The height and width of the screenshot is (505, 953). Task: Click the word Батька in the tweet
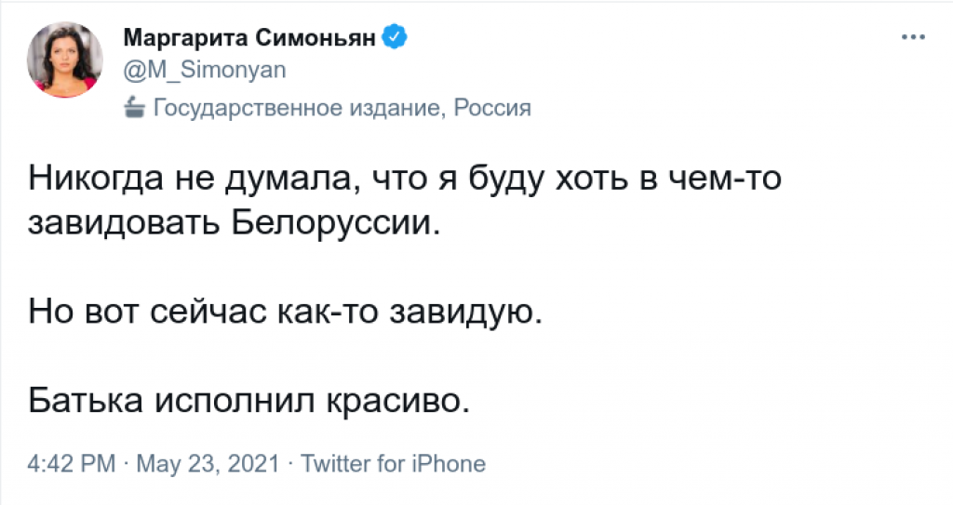pyautogui.click(x=86, y=401)
